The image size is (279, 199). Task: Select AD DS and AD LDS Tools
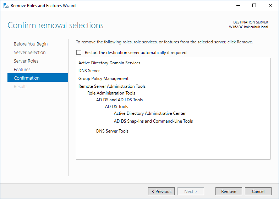119,100
